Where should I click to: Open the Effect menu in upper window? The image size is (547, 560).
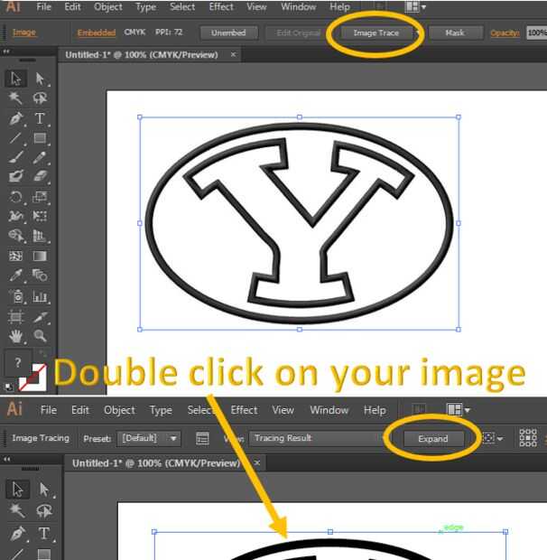tap(221, 6)
